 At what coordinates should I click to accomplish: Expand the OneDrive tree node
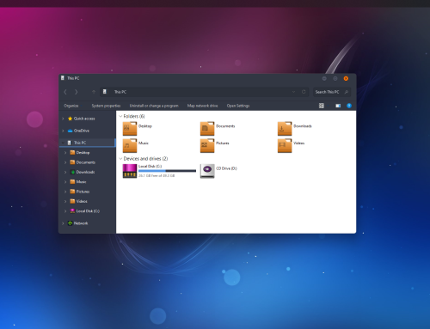63,131
